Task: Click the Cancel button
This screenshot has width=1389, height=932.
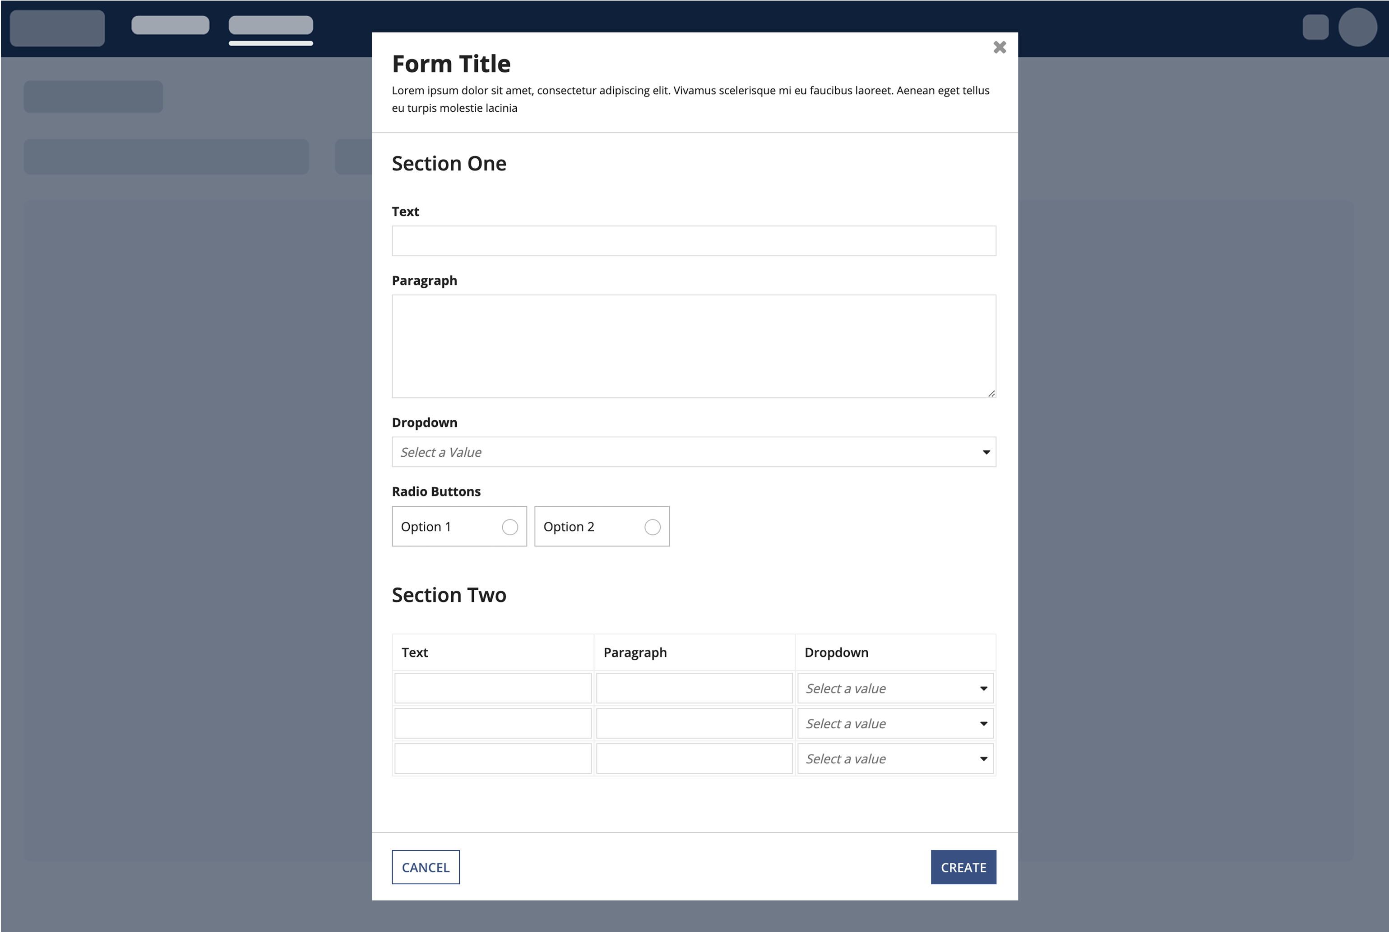Action: point(426,867)
